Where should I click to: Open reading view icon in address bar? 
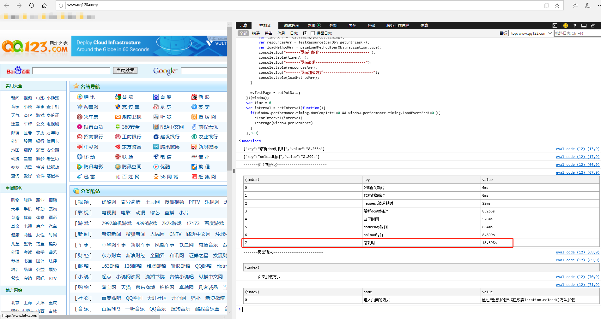[547, 5]
